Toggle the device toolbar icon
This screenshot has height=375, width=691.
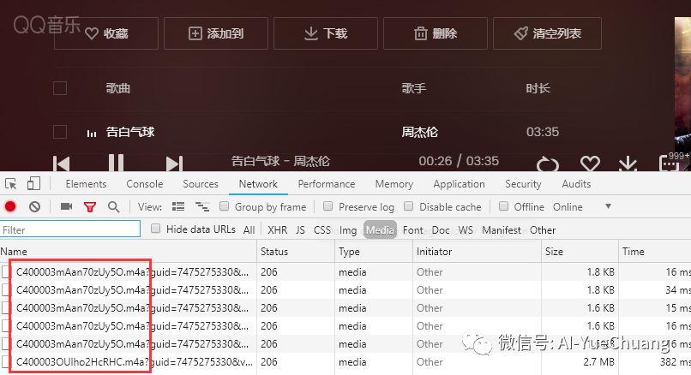[x=33, y=183]
